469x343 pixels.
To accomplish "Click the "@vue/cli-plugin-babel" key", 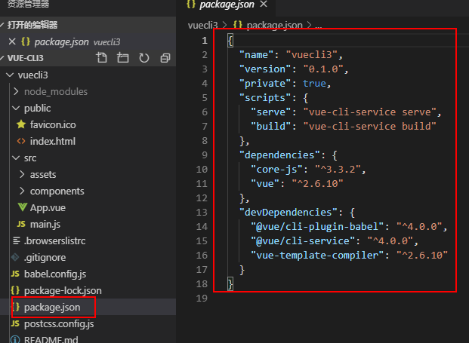I will tap(317, 227).
